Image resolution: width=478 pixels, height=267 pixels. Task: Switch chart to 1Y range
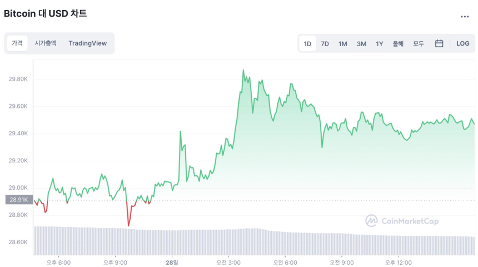pos(379,43)
